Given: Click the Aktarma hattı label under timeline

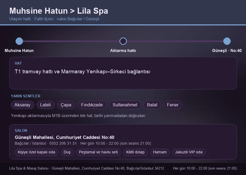Looking at the screenshot, I should (123, 51).
